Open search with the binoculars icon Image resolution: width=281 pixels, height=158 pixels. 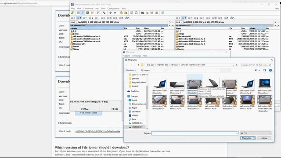142,13
